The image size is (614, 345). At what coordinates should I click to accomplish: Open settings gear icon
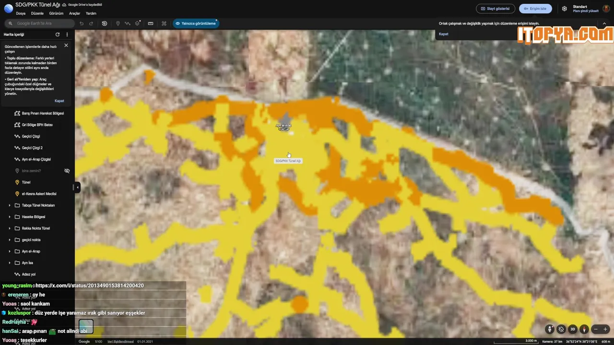[565, 9]
